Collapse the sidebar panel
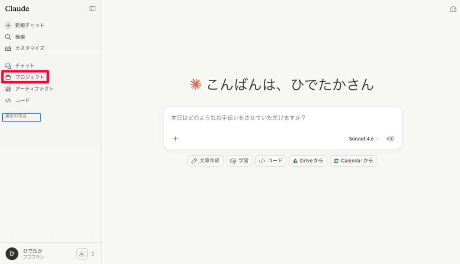The image size is (460, 264). pos(93,8)
